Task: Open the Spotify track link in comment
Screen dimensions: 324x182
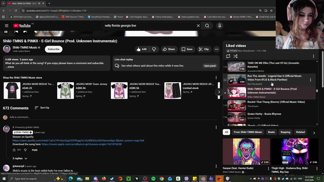Action: pos(78,141)
